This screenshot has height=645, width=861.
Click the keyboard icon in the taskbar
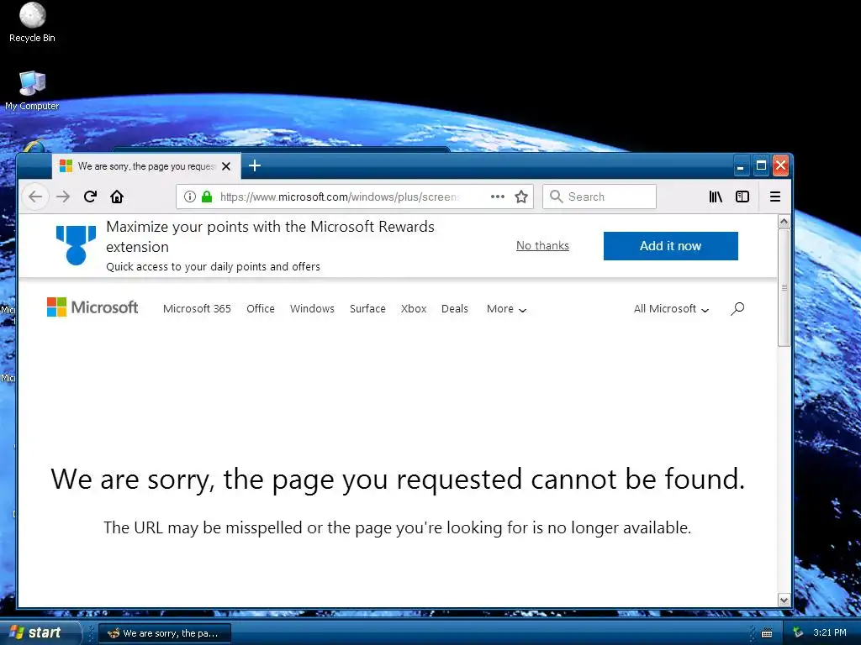tap(767, 633)
